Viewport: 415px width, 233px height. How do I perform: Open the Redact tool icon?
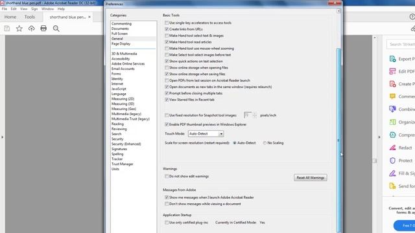click(x=392, y=148)
